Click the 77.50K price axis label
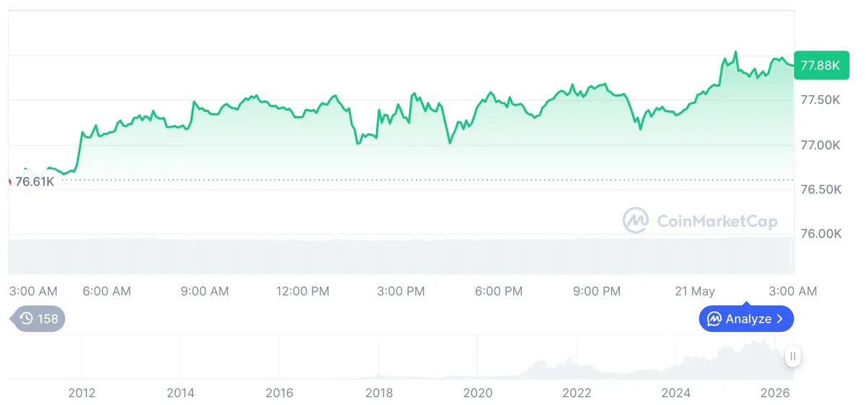Screen dimensions: 866x405 coord(821,100)
